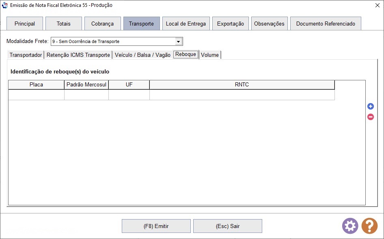Open help with the orange question mark icon

[369, 226]
